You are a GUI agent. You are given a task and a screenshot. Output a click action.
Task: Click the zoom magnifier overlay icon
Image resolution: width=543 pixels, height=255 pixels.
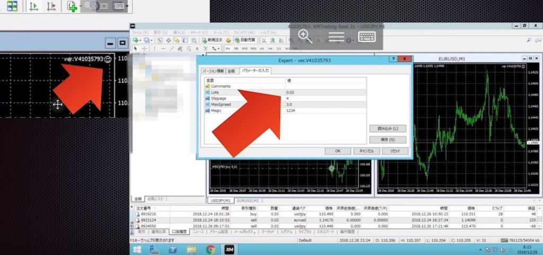(x=305, y=37)
